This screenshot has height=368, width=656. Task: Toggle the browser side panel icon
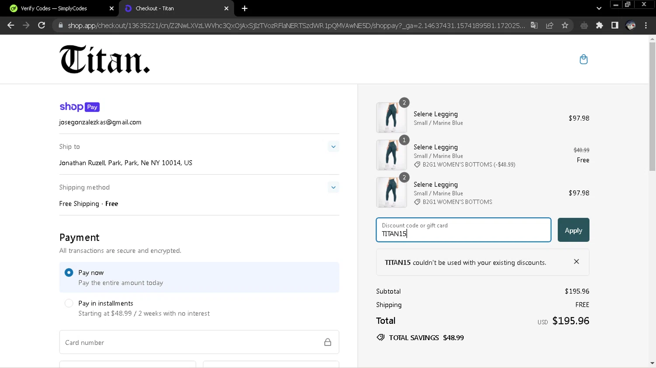(x=615, y=25)
